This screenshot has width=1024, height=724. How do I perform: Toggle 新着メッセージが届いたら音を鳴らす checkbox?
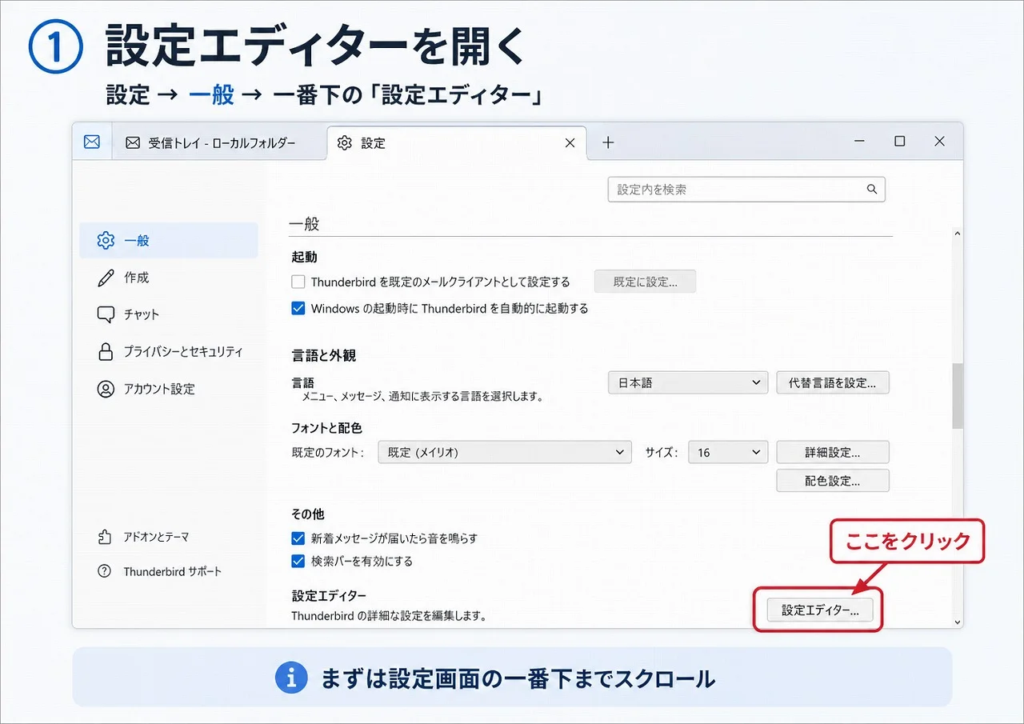coord(298,538)
